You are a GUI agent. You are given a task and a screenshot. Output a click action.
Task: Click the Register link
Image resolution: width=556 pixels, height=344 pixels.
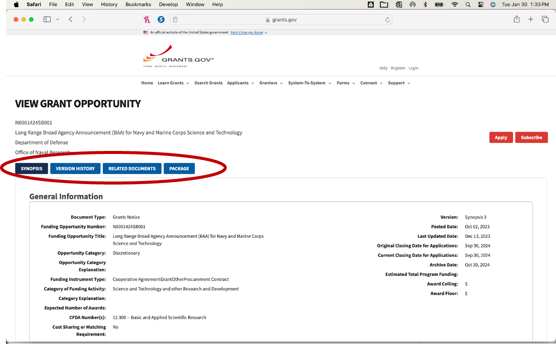[398, 68]
